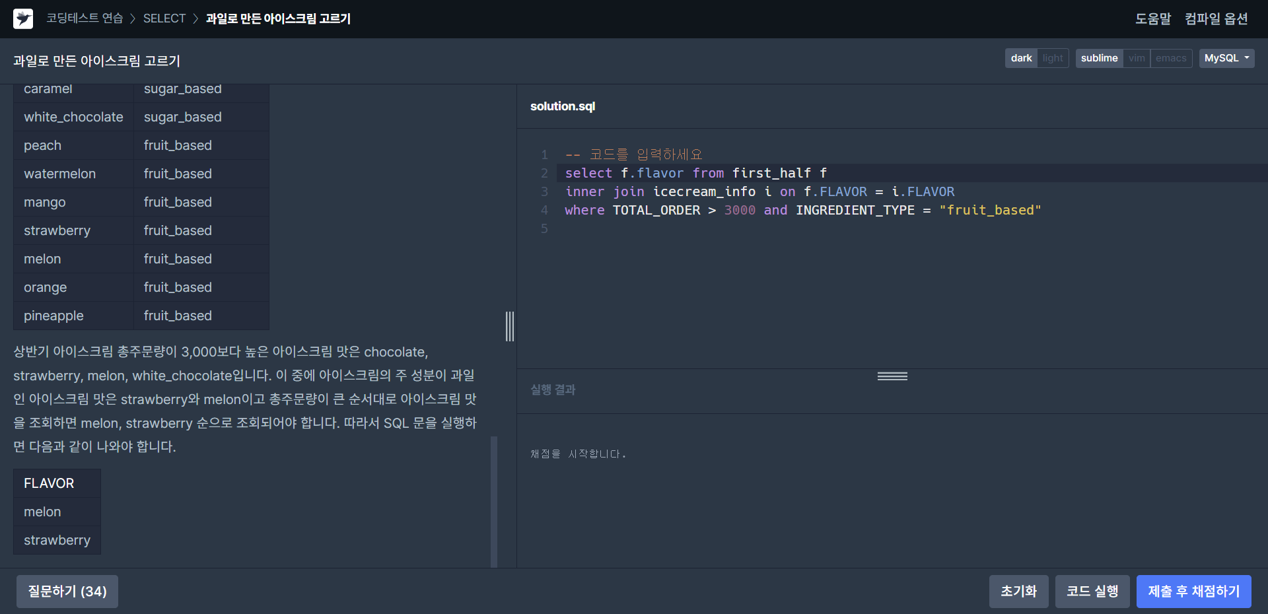Click the Programmers logo icon
Image resolution: width=1268 pixels, height=614 pixels.
point(23,18)
